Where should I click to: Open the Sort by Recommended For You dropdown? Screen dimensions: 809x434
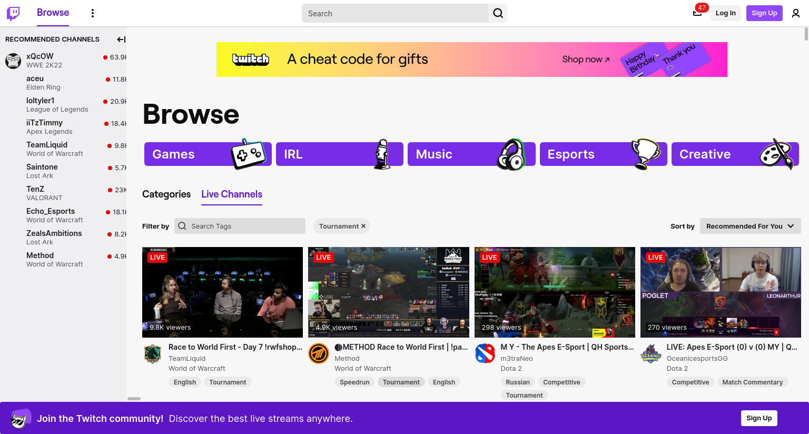pos(750,226)
